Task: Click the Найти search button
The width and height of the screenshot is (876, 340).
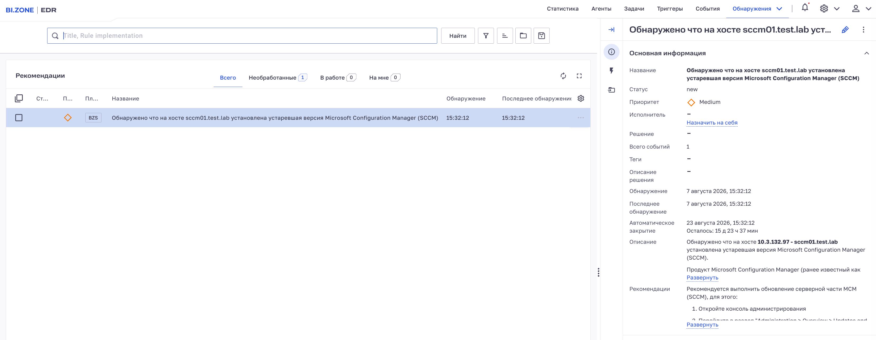Action: tap(458, 36)
